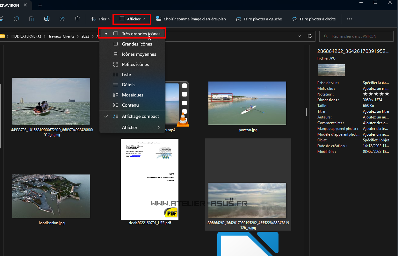Open a new tab with plus icon

tap(40, 5)
